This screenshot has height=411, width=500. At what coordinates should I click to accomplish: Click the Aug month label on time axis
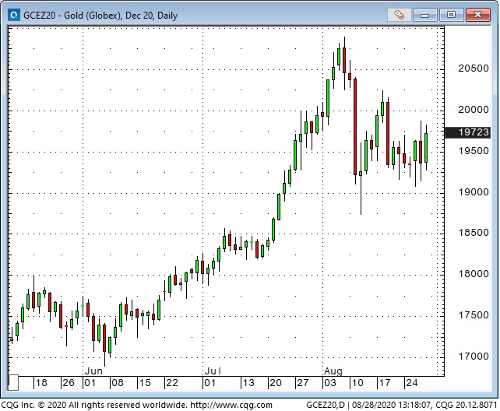point(333,371)
